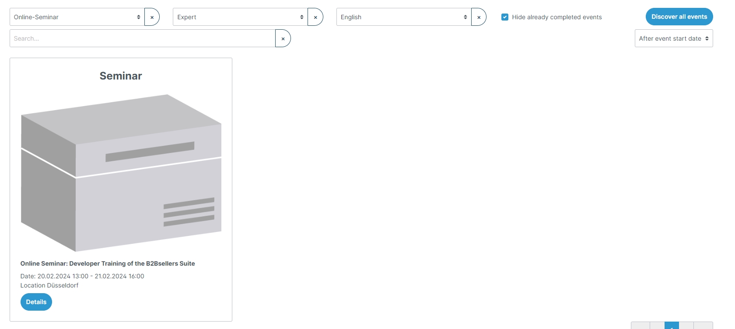Click into the Search text field
This screenshot has width=735, height=329.
142,38
